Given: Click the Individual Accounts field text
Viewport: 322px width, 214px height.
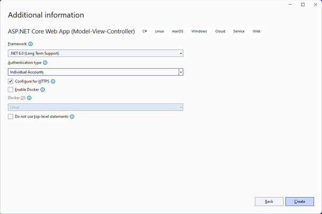Looking at the screenshot, I should coord(26,72).
